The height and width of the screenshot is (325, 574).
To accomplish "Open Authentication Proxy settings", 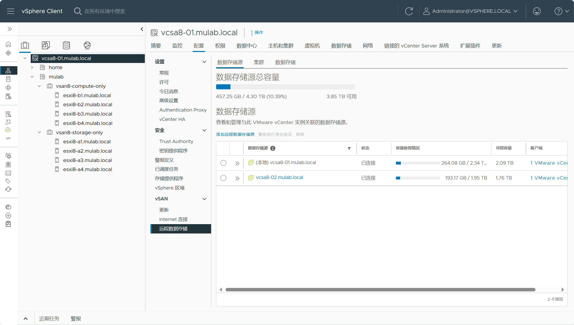I will point(183,110).
